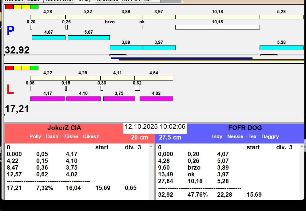Click div. 3 header in JokerZ CIA results
Image resolution: width=306 pixels, height=220 pixels.
[x=133, y=147]
